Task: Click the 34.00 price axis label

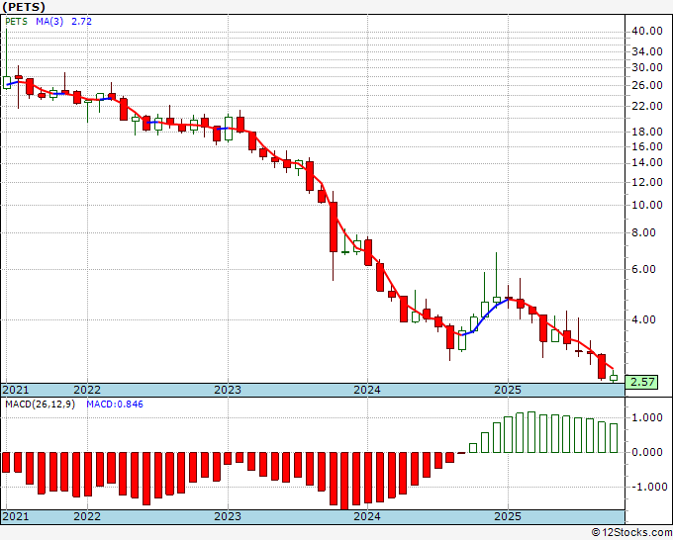Action: point(647,51)
